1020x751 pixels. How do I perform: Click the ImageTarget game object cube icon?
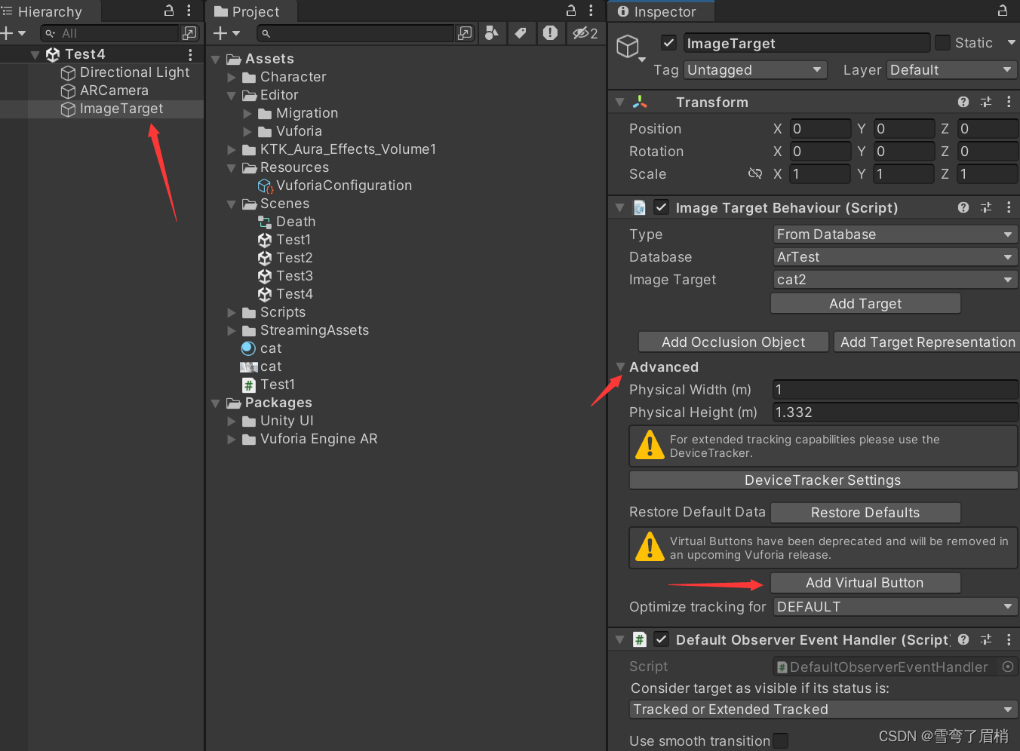click(628, 47)
